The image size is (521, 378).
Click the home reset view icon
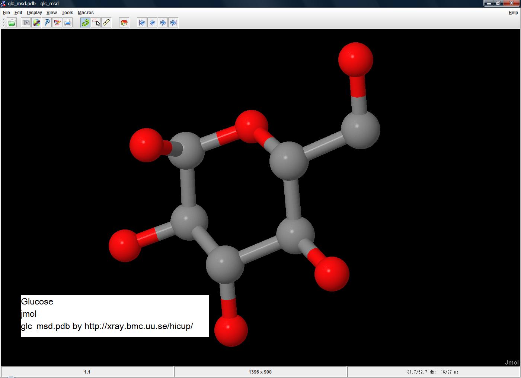pyautogui.click(x=124, y=23)
